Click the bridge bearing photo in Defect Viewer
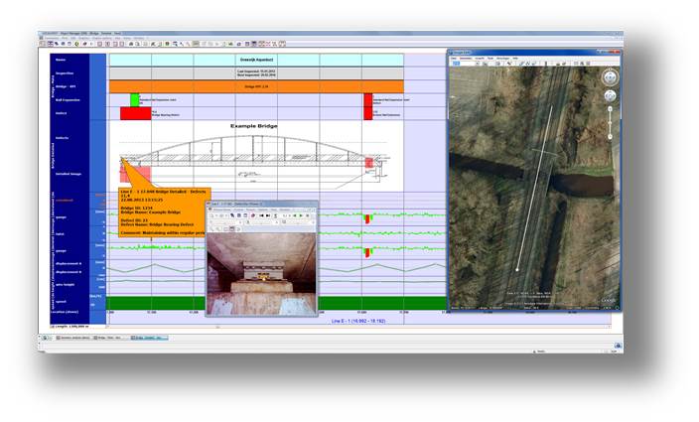This screenshot has height=422, width=699. point(261,274)
